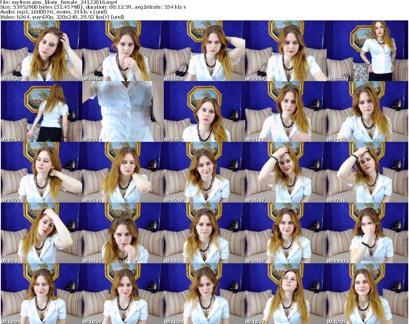Open the frame stamped 00:10:09

[x=42, y=294]
